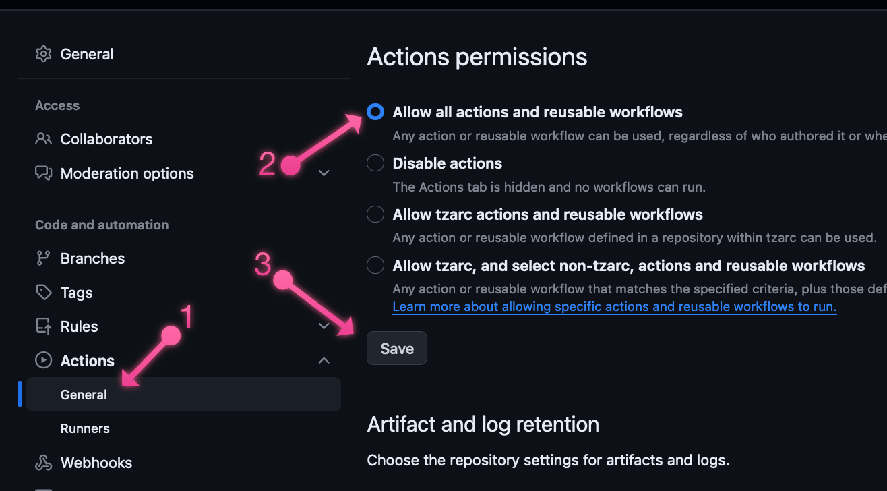Select the Allow tzarc and select non-tzarc option
The width and height of the screenshot is (887, 491).
point(375,265)
